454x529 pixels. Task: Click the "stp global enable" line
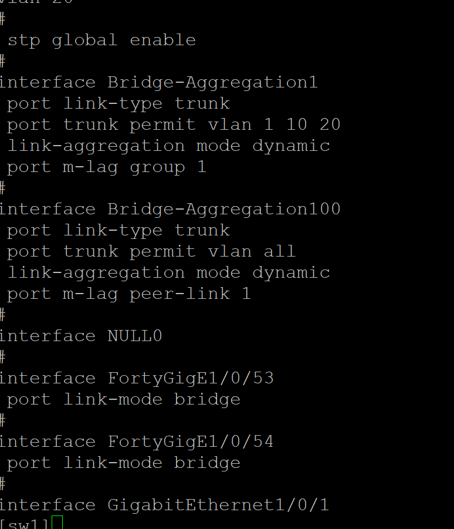tap(101, 40)
